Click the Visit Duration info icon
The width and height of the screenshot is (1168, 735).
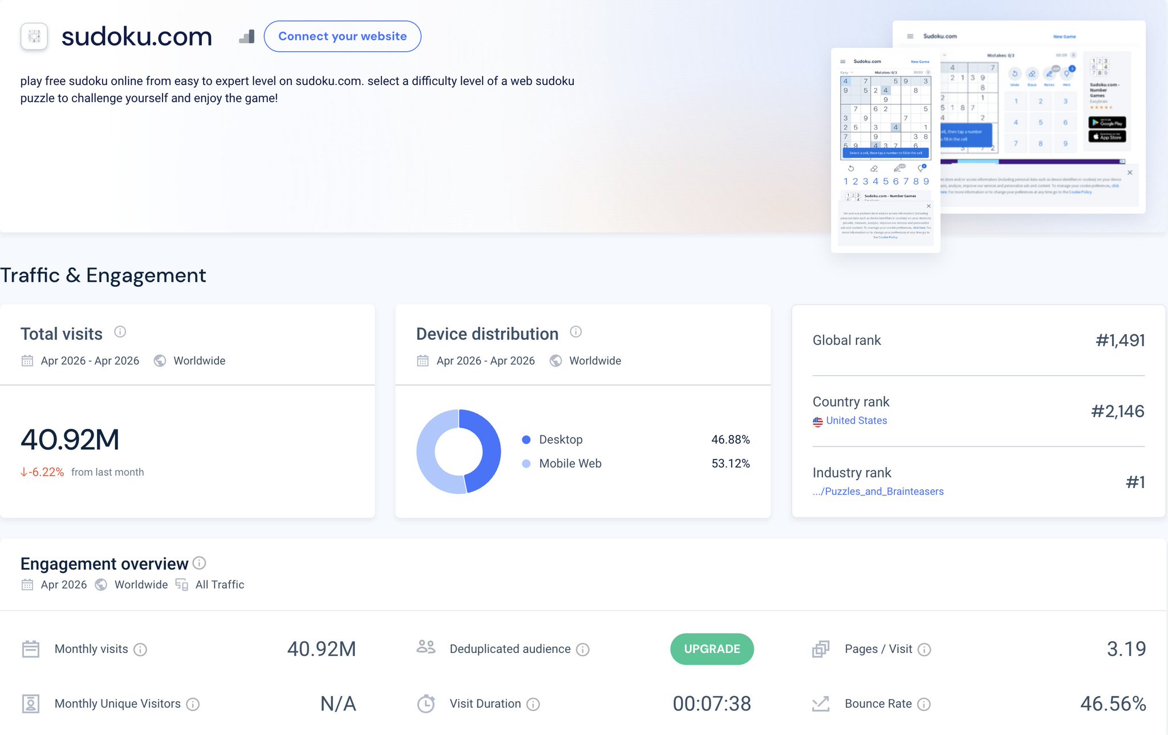coord(533,704)
